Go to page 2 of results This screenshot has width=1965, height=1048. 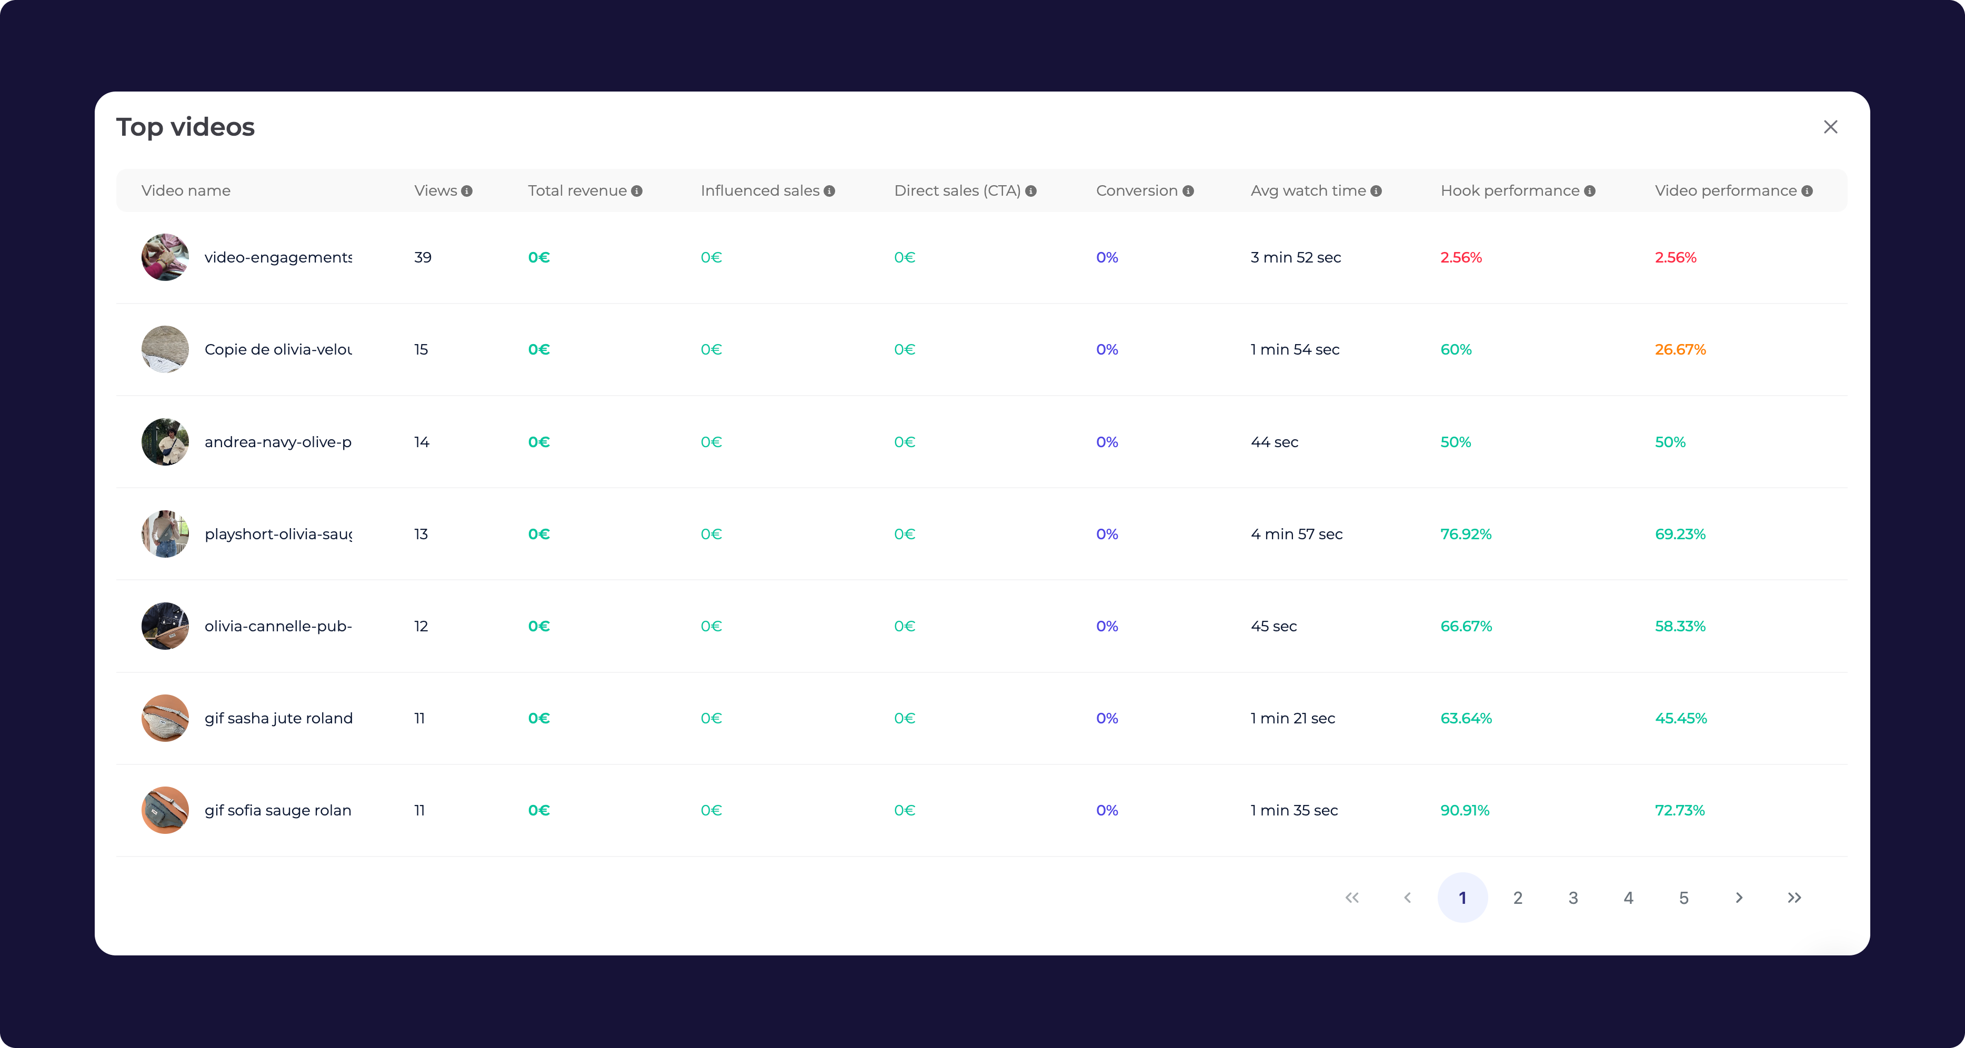1518,898
